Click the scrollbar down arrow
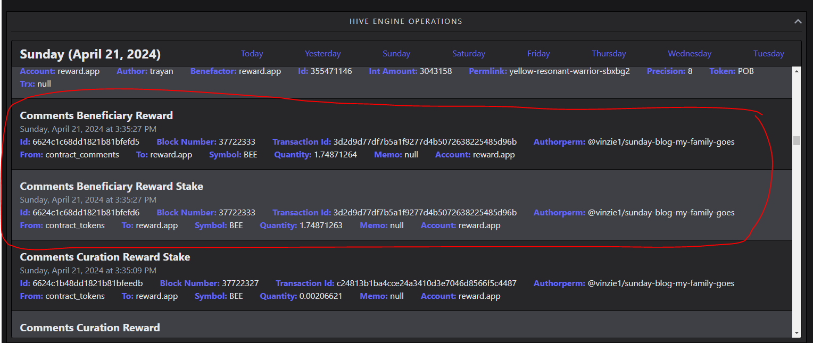Screen dimensions: 813x343 click(797, 333)
